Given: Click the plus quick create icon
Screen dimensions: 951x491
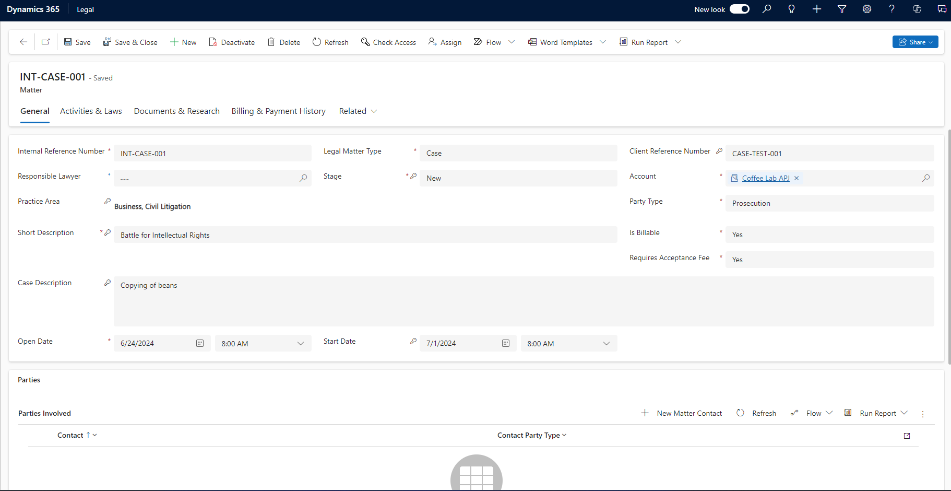Looking at the screenshot, I should click(x=817, y=9).
